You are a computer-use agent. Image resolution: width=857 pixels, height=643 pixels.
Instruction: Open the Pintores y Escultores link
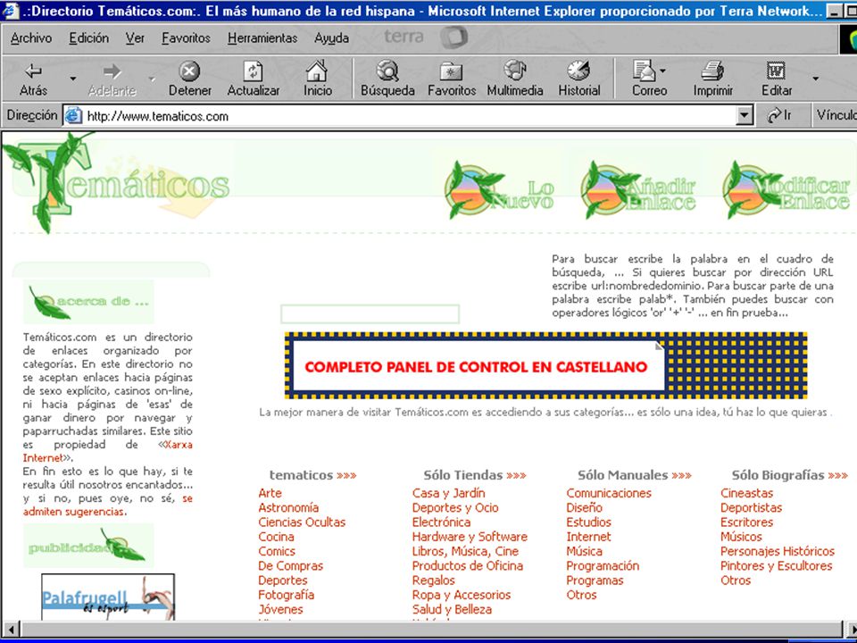pos(776,566)
